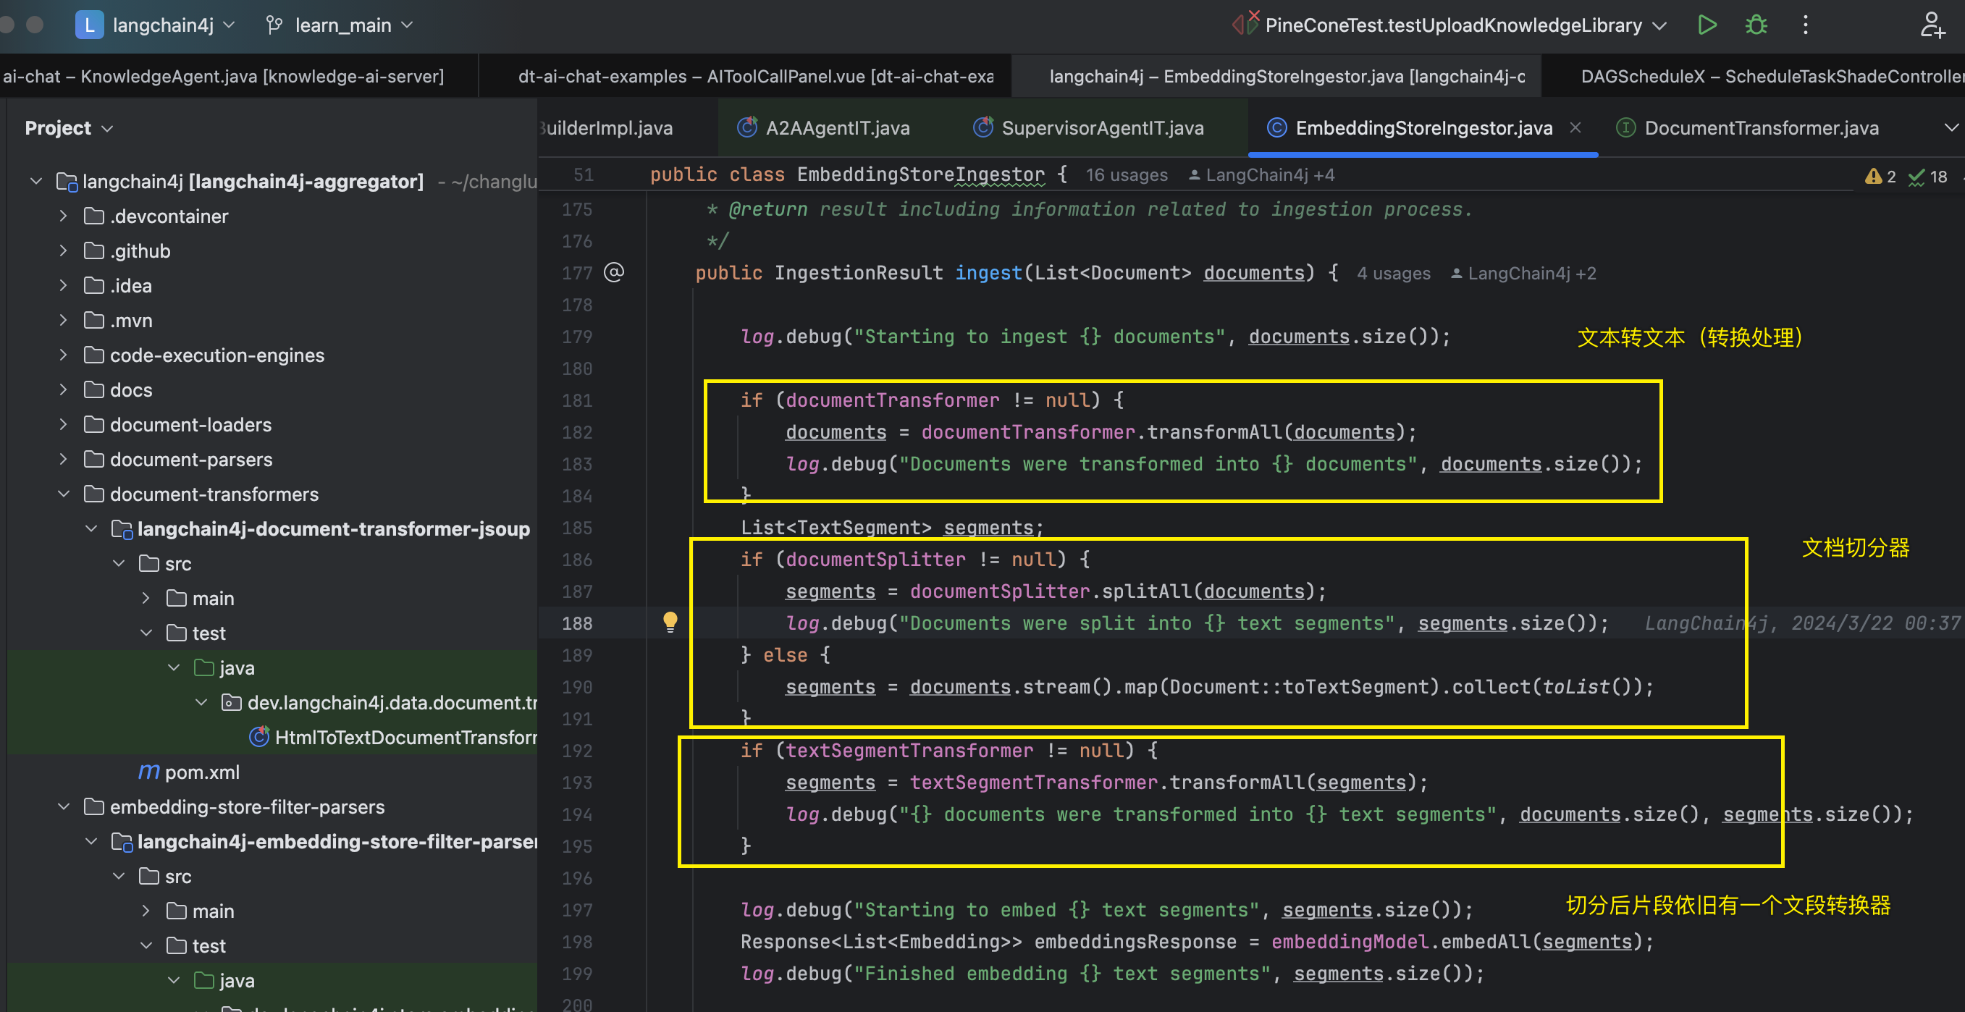Viewport: 1965px width, 1012px height.
Task: Collapse the embedding-store-filter-parsers folder
Action: (63, 807)
